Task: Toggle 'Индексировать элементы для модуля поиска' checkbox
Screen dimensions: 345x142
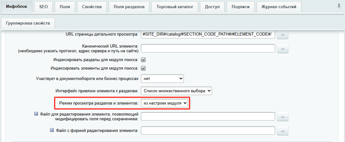Action: pyautogui.click(x=143, y=68)
